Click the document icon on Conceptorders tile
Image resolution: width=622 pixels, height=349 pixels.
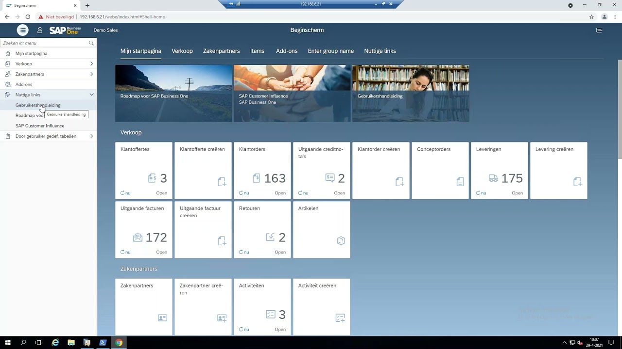tap(460, 182)
